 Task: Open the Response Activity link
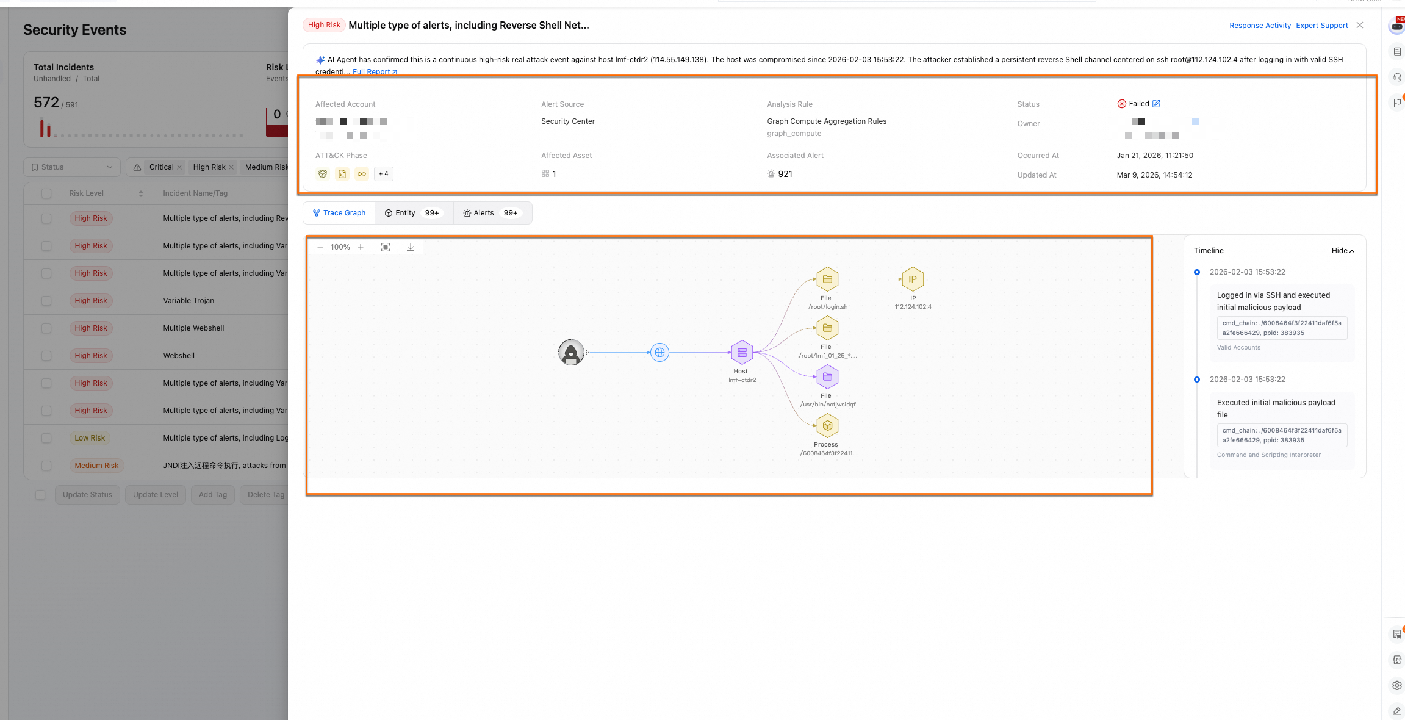(1260, 26)
